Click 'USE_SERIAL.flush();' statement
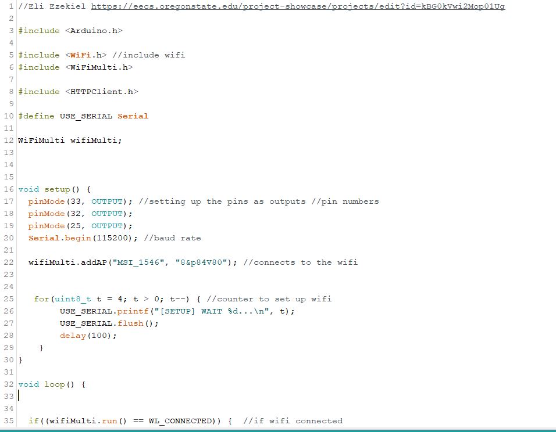Screen dimensions: 556x432 (109, 323)
